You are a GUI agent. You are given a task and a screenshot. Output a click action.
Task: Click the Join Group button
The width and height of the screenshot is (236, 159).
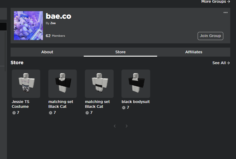(x=210, y=36)
